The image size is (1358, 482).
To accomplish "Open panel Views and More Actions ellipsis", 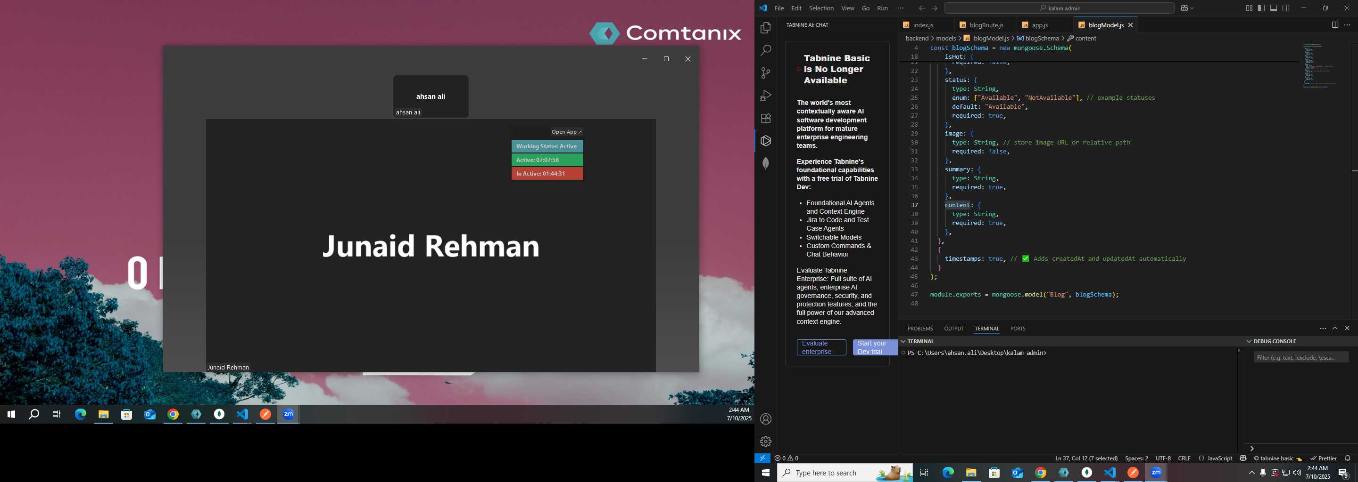I will coord(1323,329).
